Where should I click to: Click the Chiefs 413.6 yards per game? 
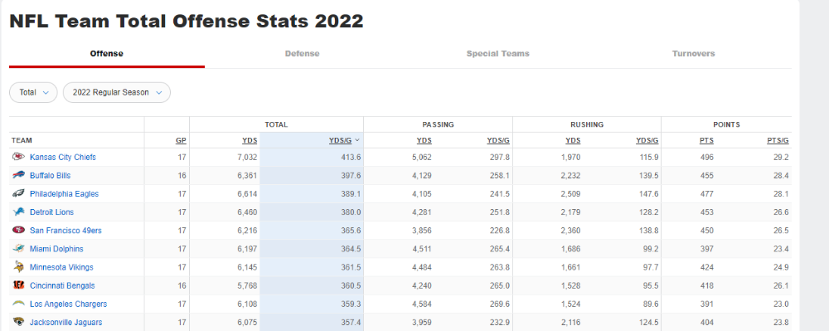pyautogui.click(x=351, y=157)
